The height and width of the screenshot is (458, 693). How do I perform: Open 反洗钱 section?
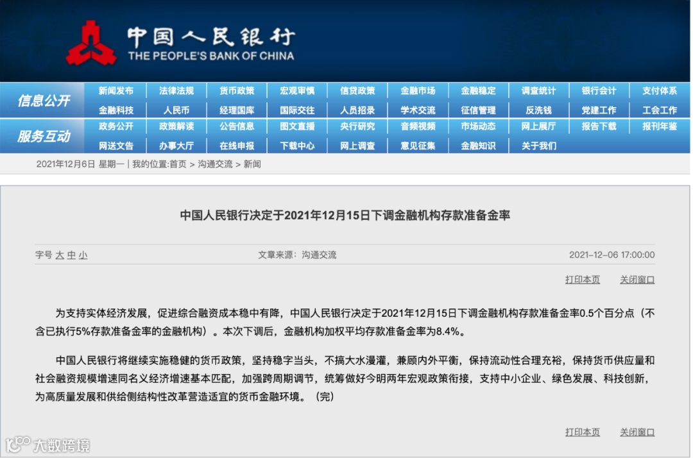tap(538, 110)
